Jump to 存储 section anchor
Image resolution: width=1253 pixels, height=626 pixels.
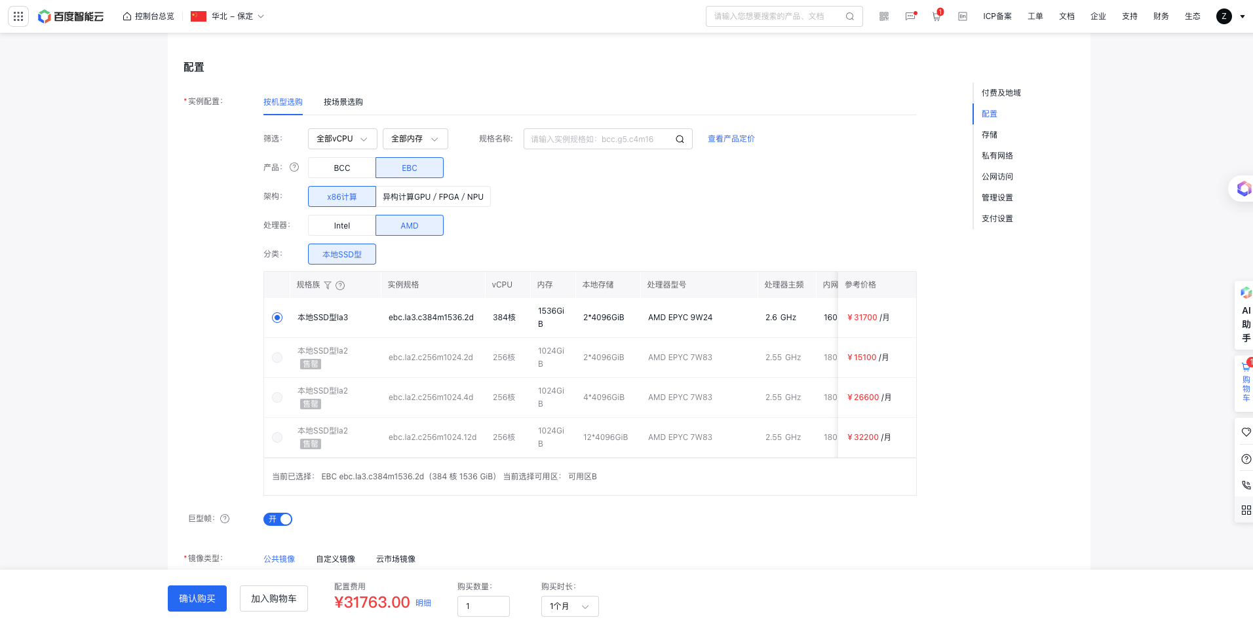990,135
